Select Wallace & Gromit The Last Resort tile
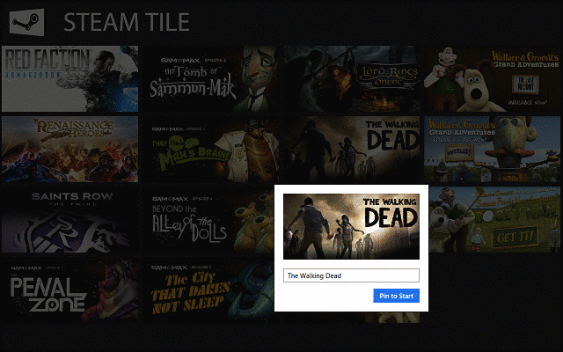 click(493, 78)
